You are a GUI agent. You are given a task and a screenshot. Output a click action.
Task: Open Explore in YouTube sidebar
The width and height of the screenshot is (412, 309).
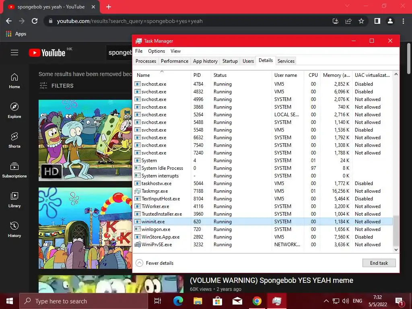(x=14, y=111)
